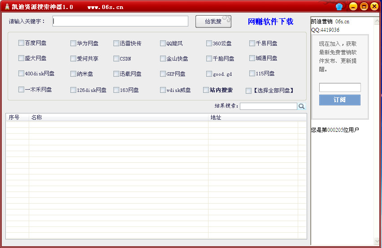Toggle the 千易网盘 checkbox
382x248 pixels.
[x=252, y=44]
